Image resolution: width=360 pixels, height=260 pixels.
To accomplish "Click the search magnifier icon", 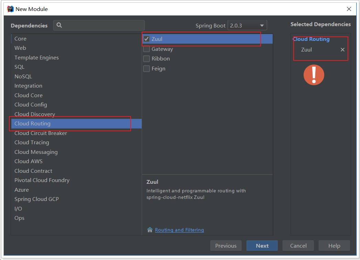I will [x=59, y=25].
